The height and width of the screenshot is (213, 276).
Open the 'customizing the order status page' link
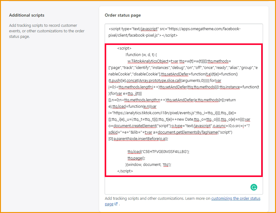click(236, 199)
